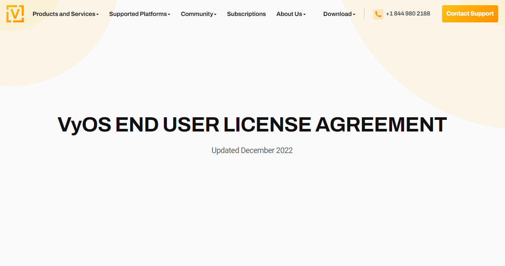Click the Updated December 2022 text

[x=252, y=150]
